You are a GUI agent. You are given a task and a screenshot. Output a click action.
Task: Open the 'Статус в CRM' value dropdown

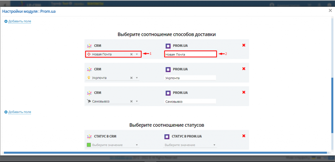point(113,145)
